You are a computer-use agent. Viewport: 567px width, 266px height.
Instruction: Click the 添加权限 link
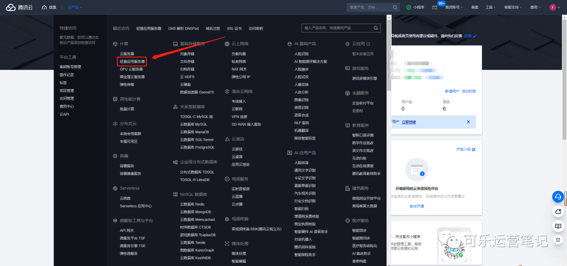469,91
